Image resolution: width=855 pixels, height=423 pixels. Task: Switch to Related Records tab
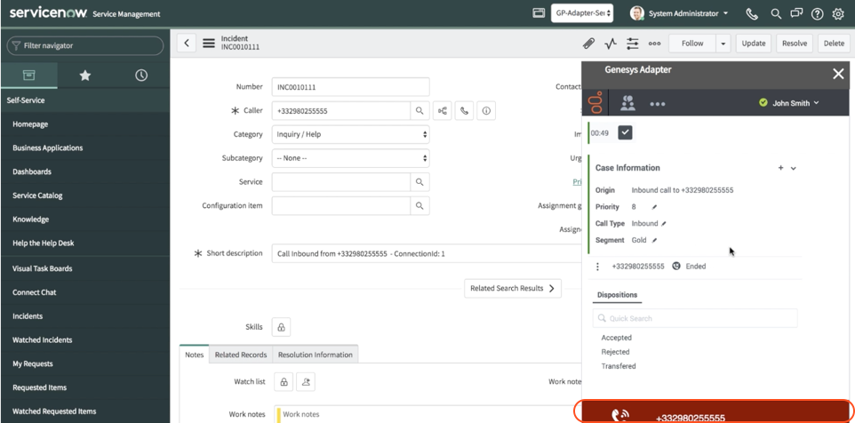point(241,355)
